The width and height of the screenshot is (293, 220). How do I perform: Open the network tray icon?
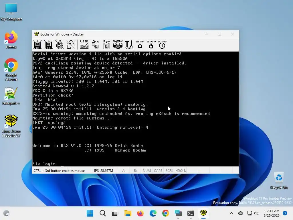click(250, 213)
